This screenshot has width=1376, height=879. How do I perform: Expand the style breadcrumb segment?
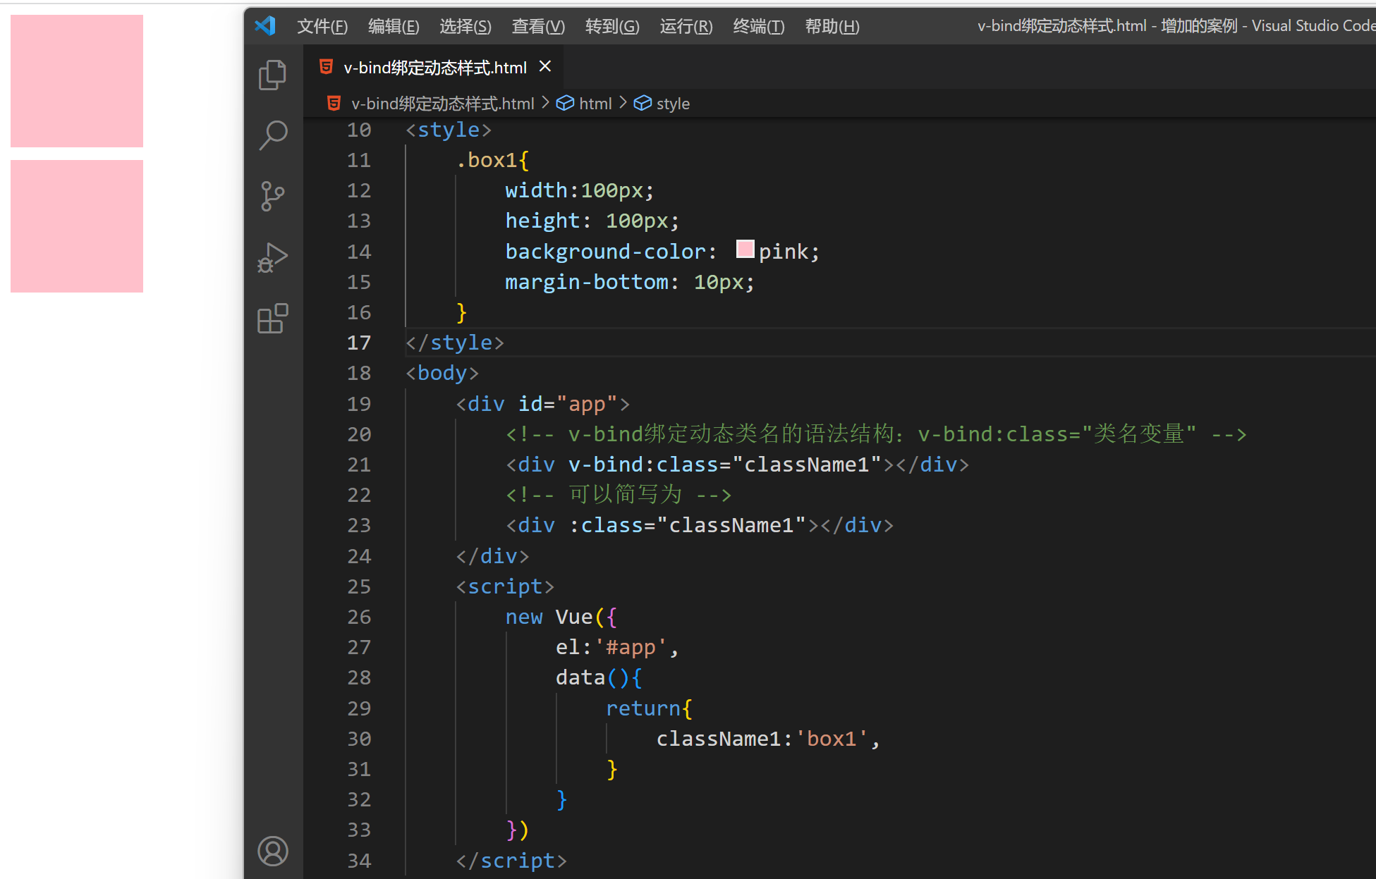(672, 104)
